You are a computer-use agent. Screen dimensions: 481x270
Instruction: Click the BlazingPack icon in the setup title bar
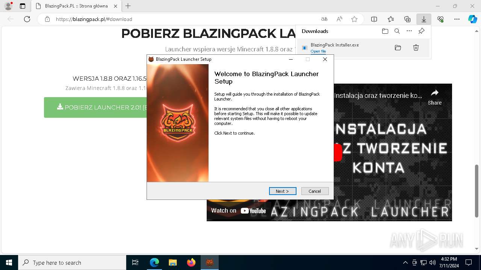click(x=151, y=59)
